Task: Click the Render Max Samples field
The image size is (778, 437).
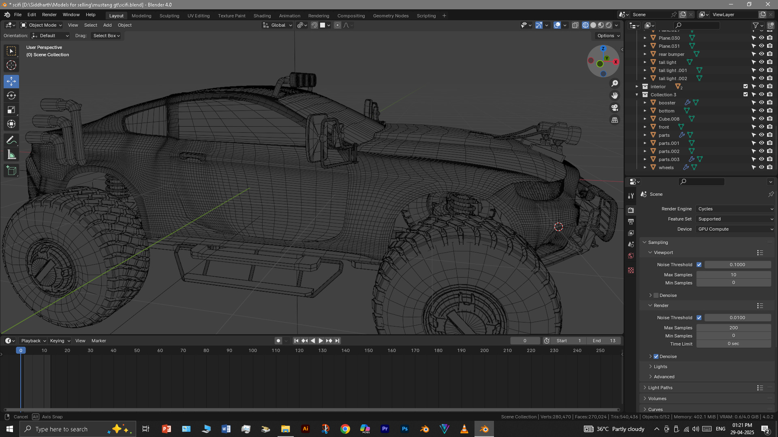Action: click(x=733, y=328)
